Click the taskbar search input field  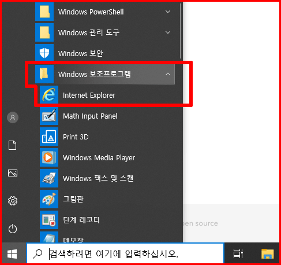(125, 253)
